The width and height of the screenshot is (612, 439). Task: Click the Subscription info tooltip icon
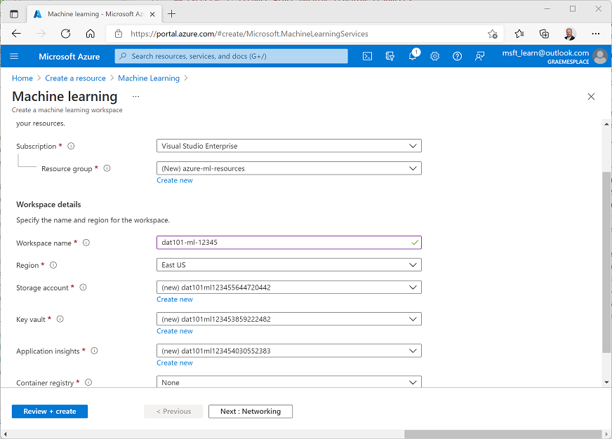tap(69, 146)
